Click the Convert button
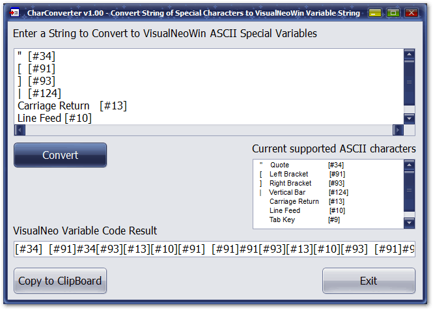Image resolution: width=433 pixels, height=310 pixels. (x=60, y=155)
